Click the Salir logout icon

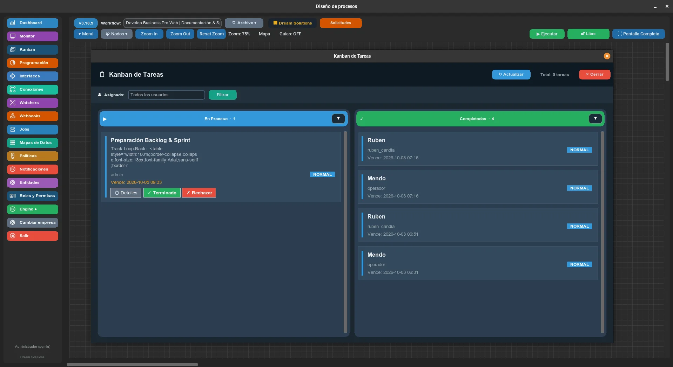[x=13, y=236]
